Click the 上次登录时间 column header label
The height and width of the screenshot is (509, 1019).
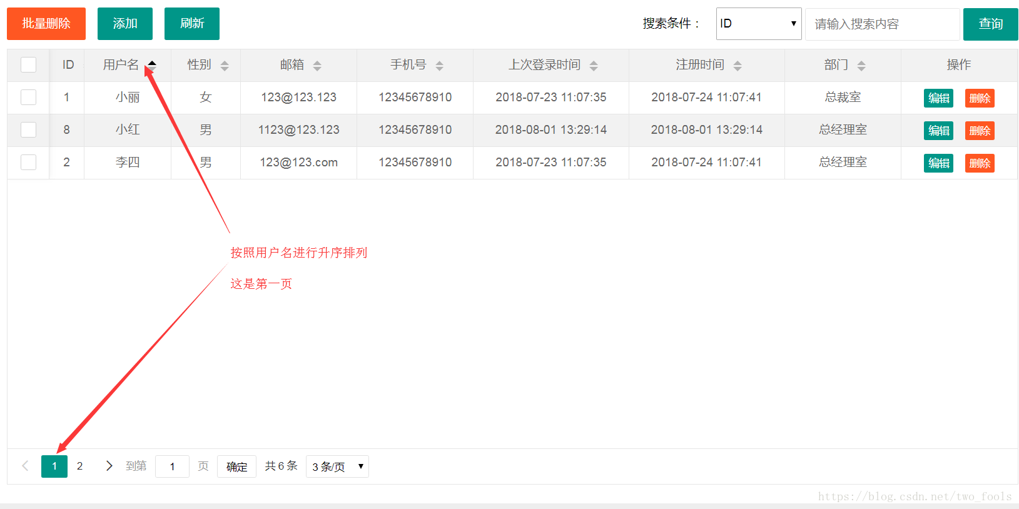[545, 64]
